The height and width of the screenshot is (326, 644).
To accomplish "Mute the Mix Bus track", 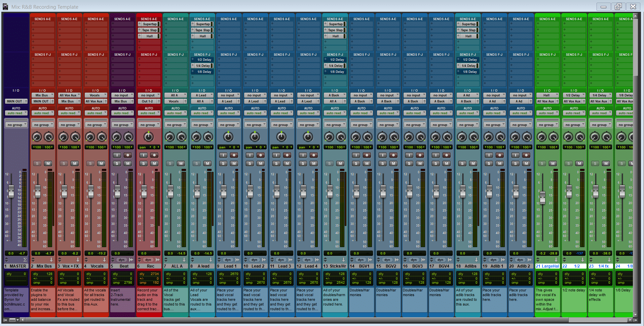I will (x=48, y=164).
